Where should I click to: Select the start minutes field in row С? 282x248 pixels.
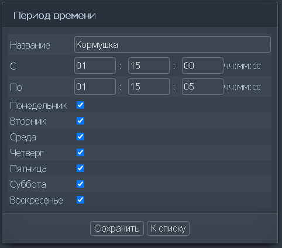click(149, 66)
